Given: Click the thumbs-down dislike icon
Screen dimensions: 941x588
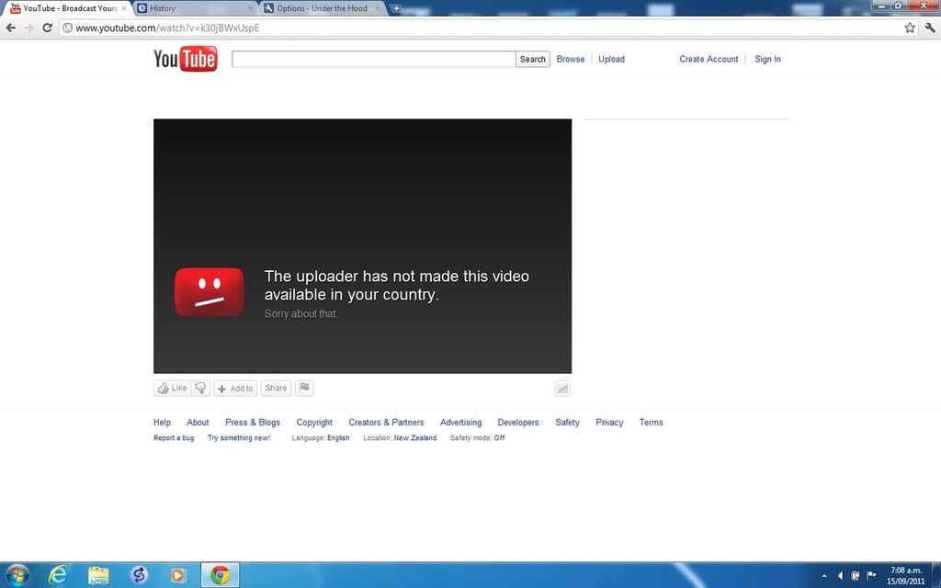Looking at the screenshot, I should [201, 389].
